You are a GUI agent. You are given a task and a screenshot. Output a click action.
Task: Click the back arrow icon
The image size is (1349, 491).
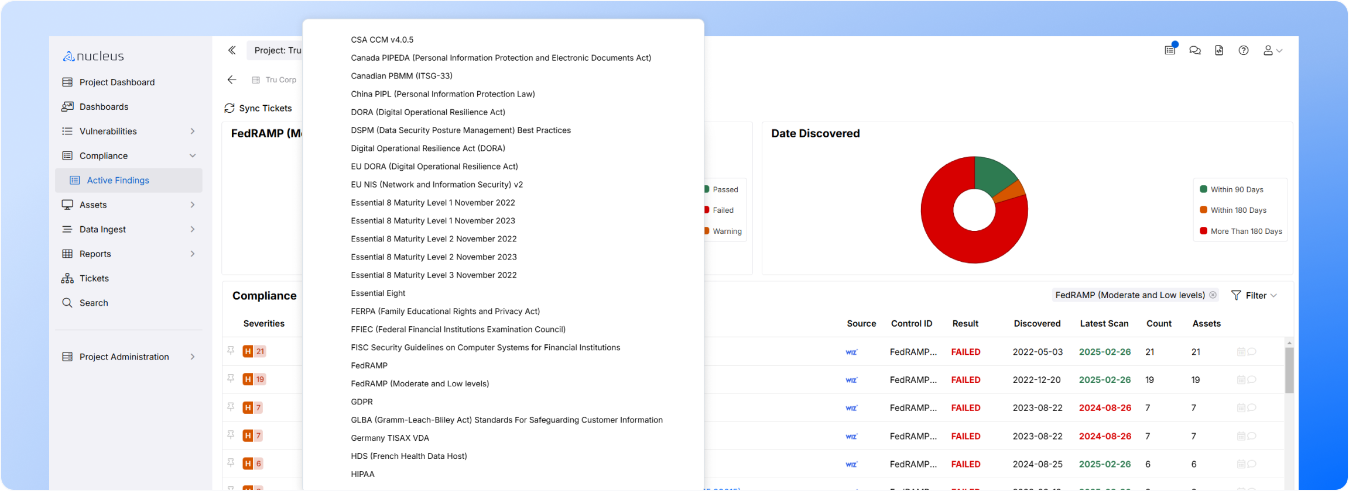point(232,80)
